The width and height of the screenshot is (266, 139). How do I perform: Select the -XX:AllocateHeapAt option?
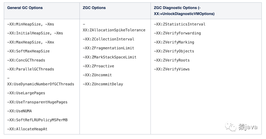27,129
